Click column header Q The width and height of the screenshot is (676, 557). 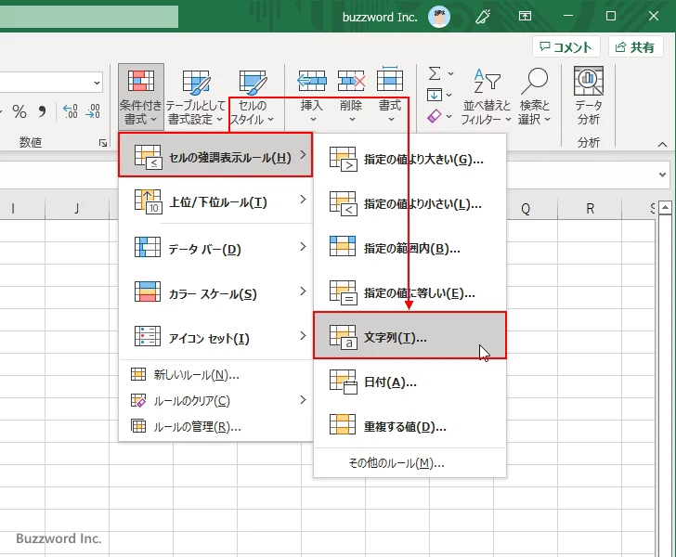[x=526, y=209]
